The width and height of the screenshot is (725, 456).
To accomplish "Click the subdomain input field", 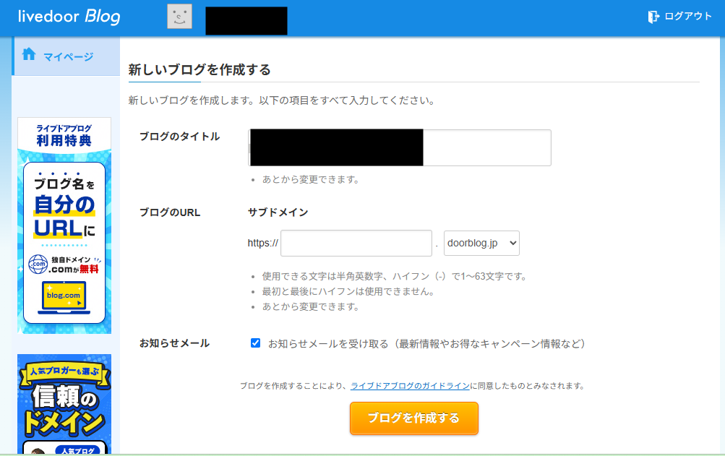I will pyautogui.click(x=356, y=244).
